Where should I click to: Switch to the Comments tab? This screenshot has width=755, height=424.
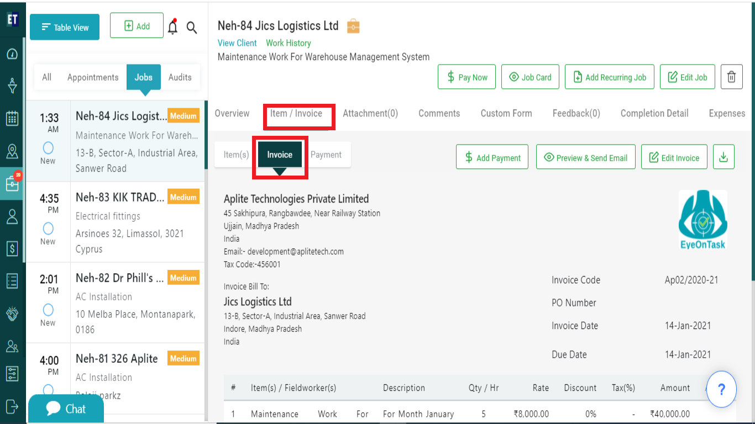point(439,113)
